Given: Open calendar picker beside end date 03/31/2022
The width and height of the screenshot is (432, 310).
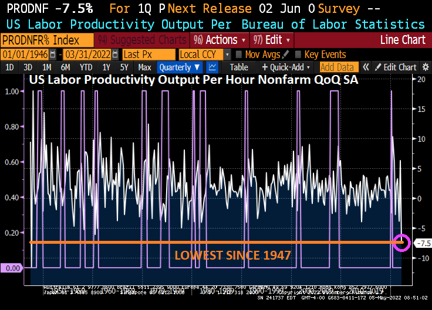Looking at the screenshot, I should click(114, 54).
